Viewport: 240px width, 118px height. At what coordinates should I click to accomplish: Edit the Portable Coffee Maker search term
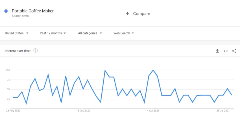[33, 11]
